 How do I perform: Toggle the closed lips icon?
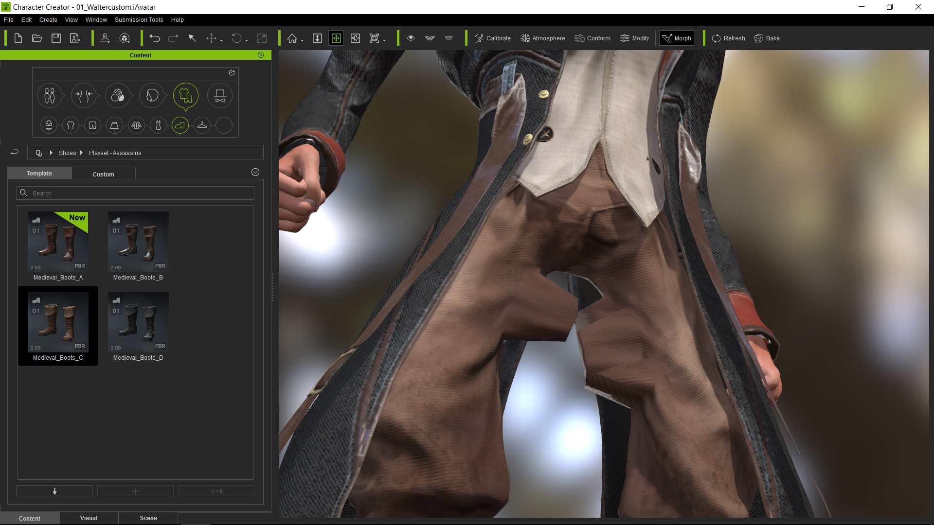click(x=449, y=38)
